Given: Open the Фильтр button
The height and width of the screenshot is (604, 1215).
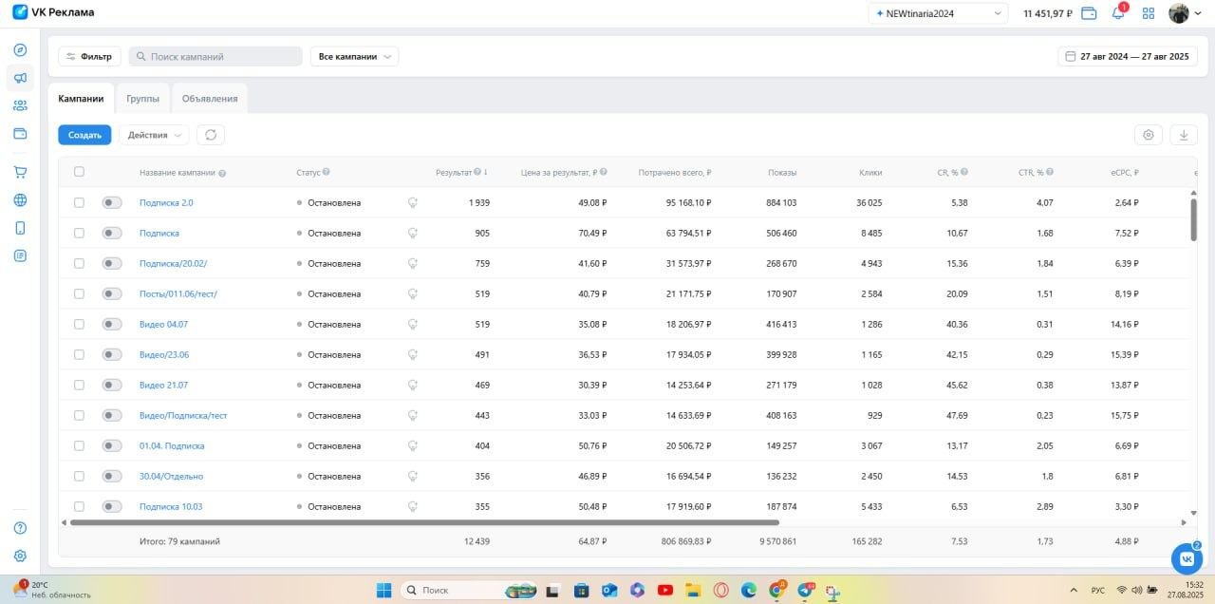Looking at the screenshot, I should click(89, 56).
